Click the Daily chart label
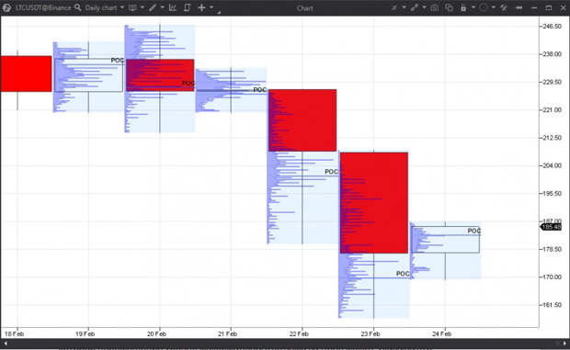This screenshot has height=350, width=570. pyautogui.click(x=101, y=7)
